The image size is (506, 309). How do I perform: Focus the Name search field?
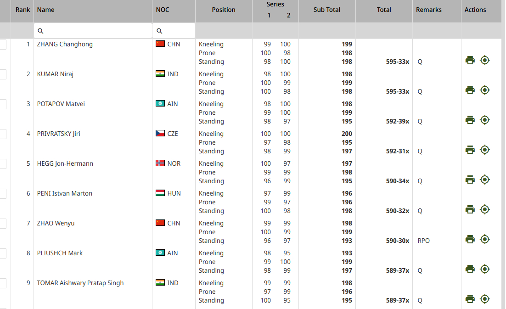[x=93, y=31]
